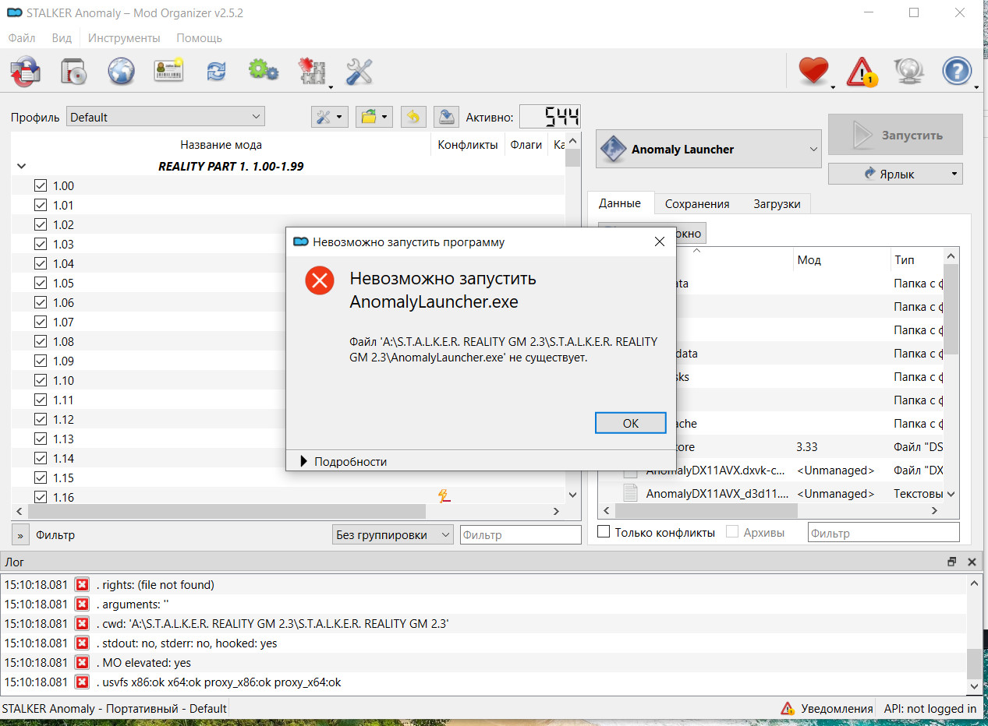Click the Update globe icon
The width and height of the screenshot is (988, 726).
[908, 72]
